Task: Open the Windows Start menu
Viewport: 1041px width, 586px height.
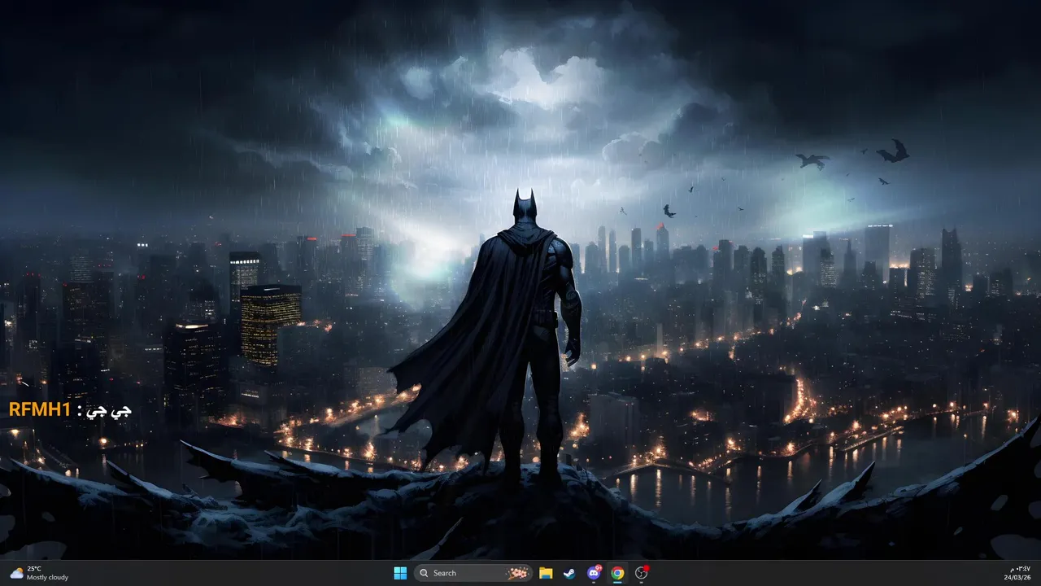Action: tap(400, 573)
